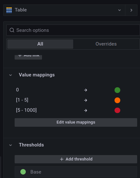This screenshot has width=140, height=178.
Task: Click the plus icon in Add threshold
Action: pos(62,159)
